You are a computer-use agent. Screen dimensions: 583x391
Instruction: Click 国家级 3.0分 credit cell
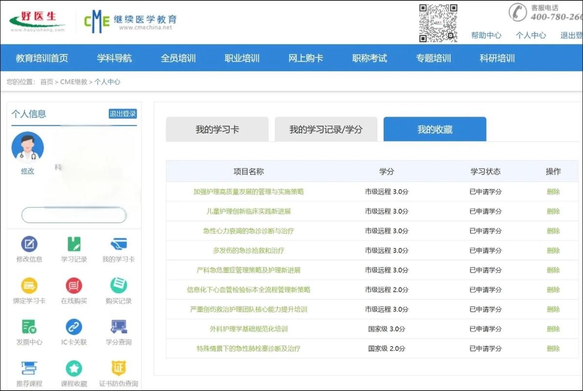tap(387, 329)
